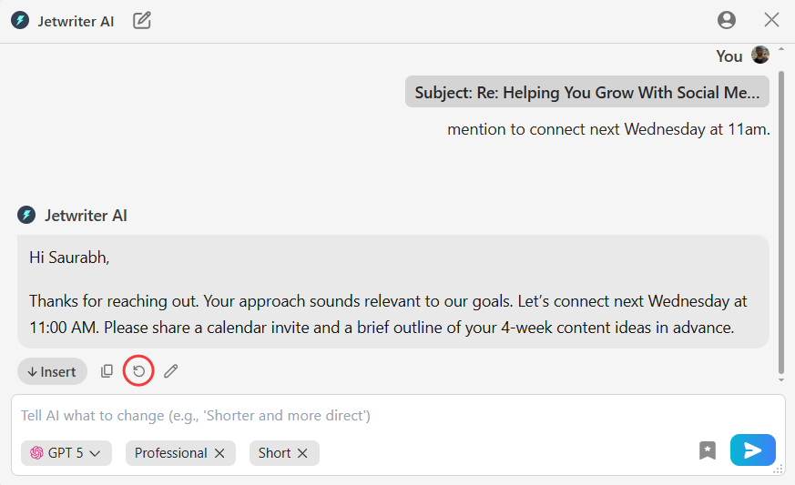
Task: Insert the AI reply into email
Action: (x=52, y=371)
